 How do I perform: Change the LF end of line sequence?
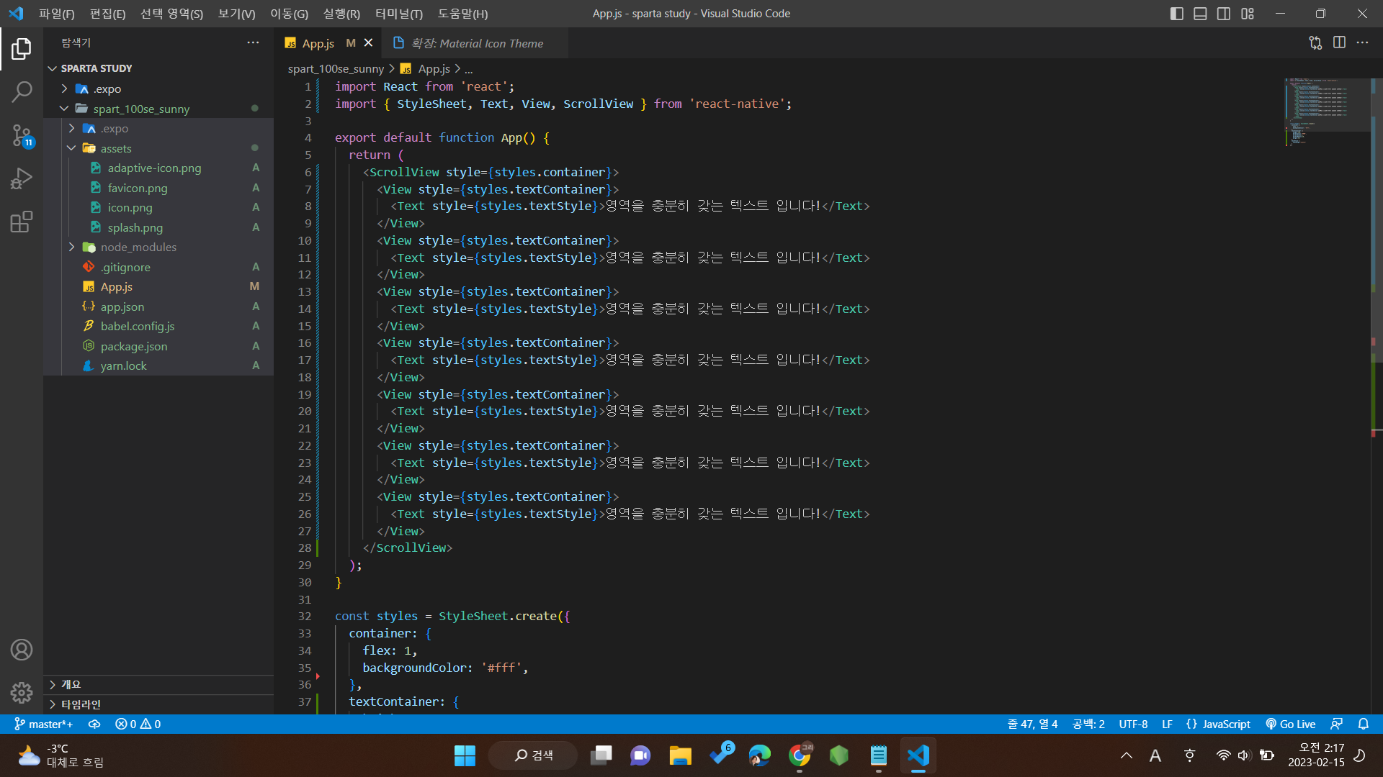tap(1167, 724)
